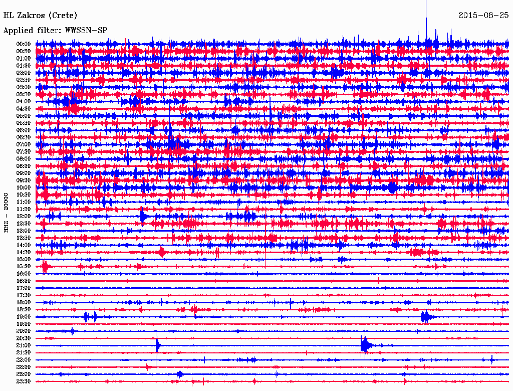Viewport: 513px width, 391px height.
Task: Select the 17:30 time label
Action: pos(24,295)
